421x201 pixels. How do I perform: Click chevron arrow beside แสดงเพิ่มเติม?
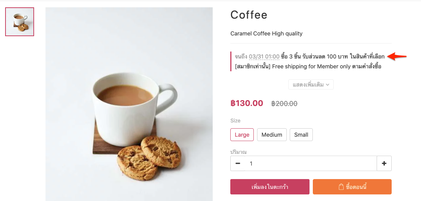(x=327, y=84)
